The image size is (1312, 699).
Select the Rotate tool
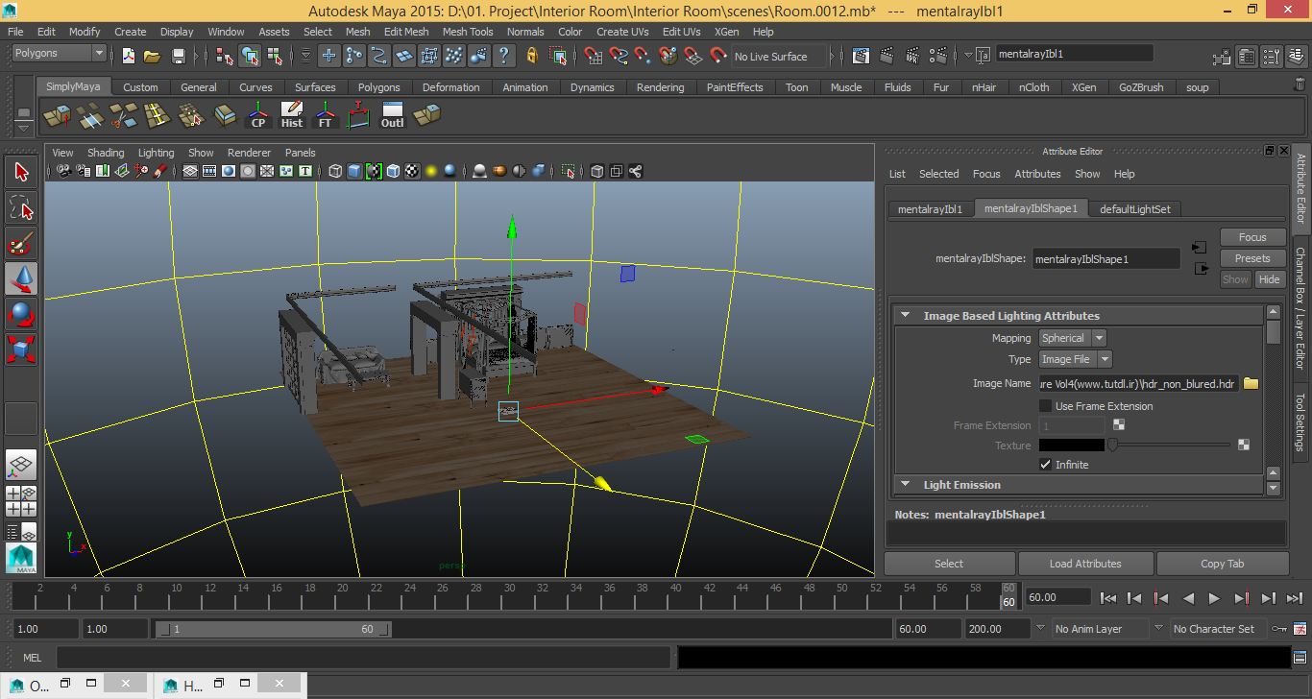point(21,315)
